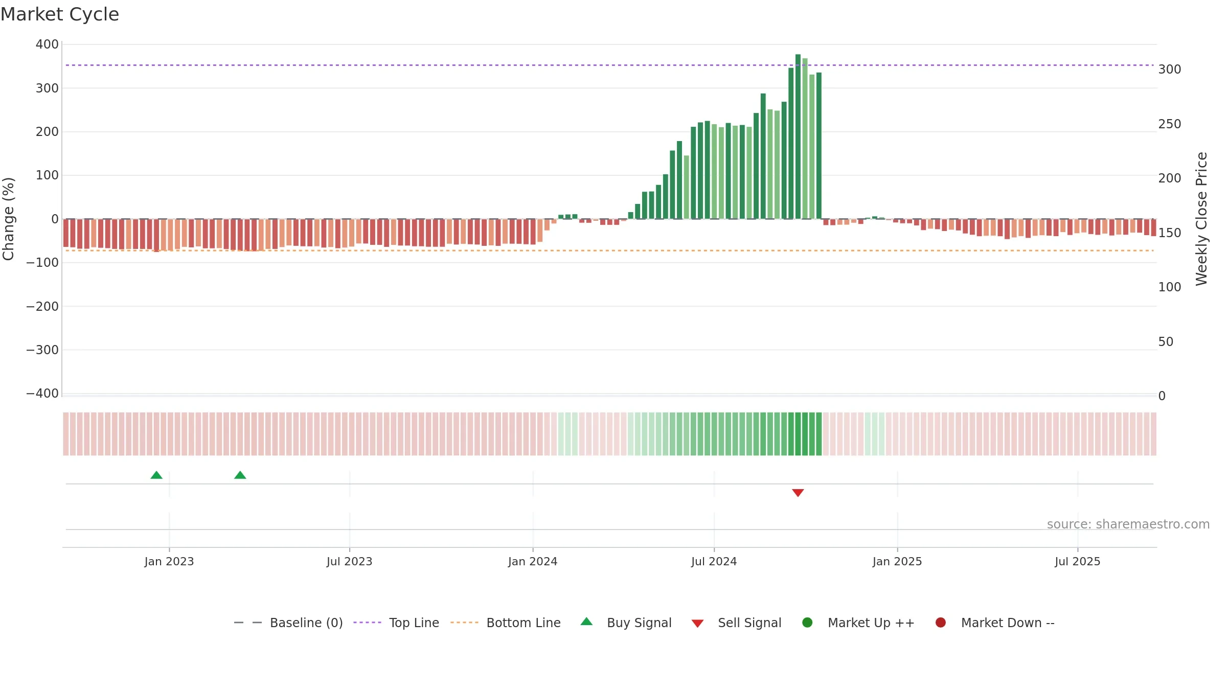
Task: Click the dark red Market Down legend dot
Action: [x=940, y=623]
